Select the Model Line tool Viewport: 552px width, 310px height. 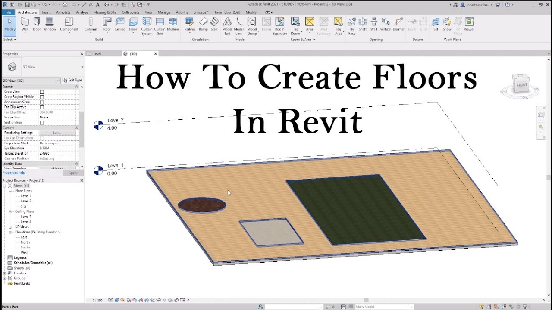point(238,26)
